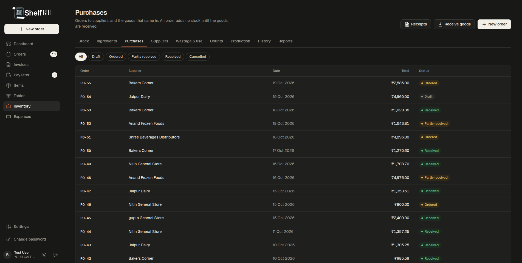522x263 pixels.
Task: Click New order button in page header
Action: [x=494, y=24]
